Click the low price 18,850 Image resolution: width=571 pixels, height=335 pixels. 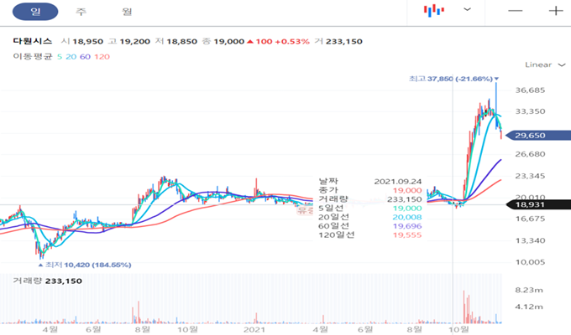[181, 41]
